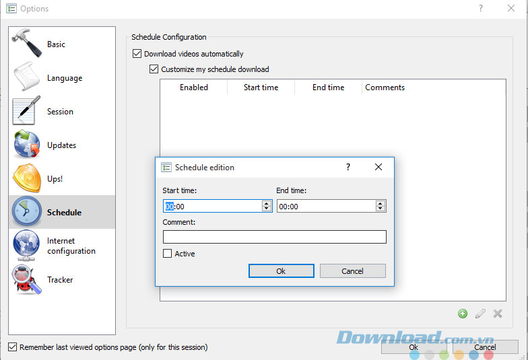
Task: Toggle Remember last viewed options page
Action: 13,347
